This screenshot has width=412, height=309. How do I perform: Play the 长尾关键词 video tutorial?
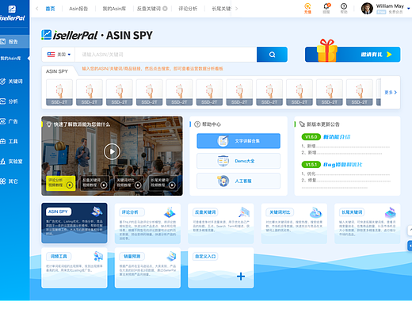[x=162, y=183]
